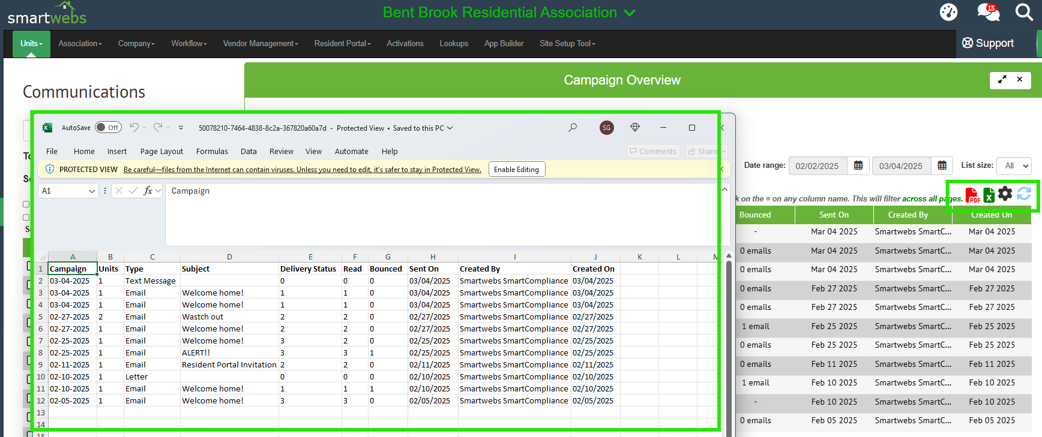Click the start date field 02/02/2025

pyautogui.click(x=818, y=166)
